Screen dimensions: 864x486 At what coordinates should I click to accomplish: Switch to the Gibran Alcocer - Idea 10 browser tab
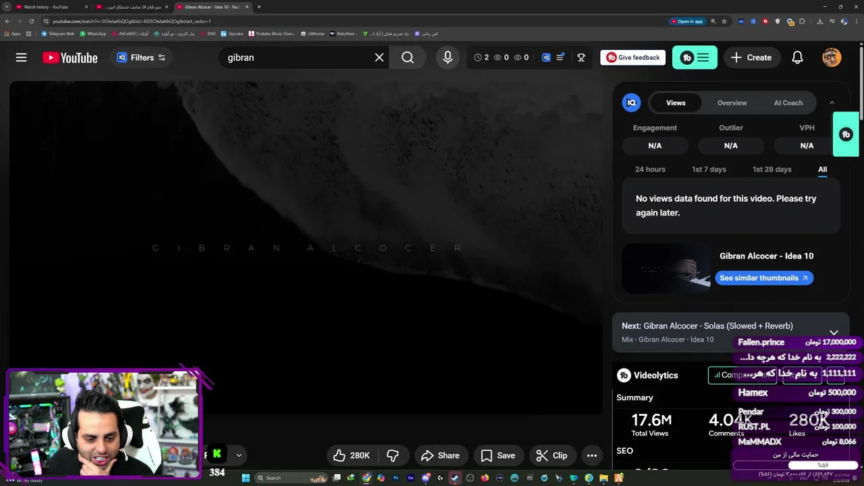212,7
